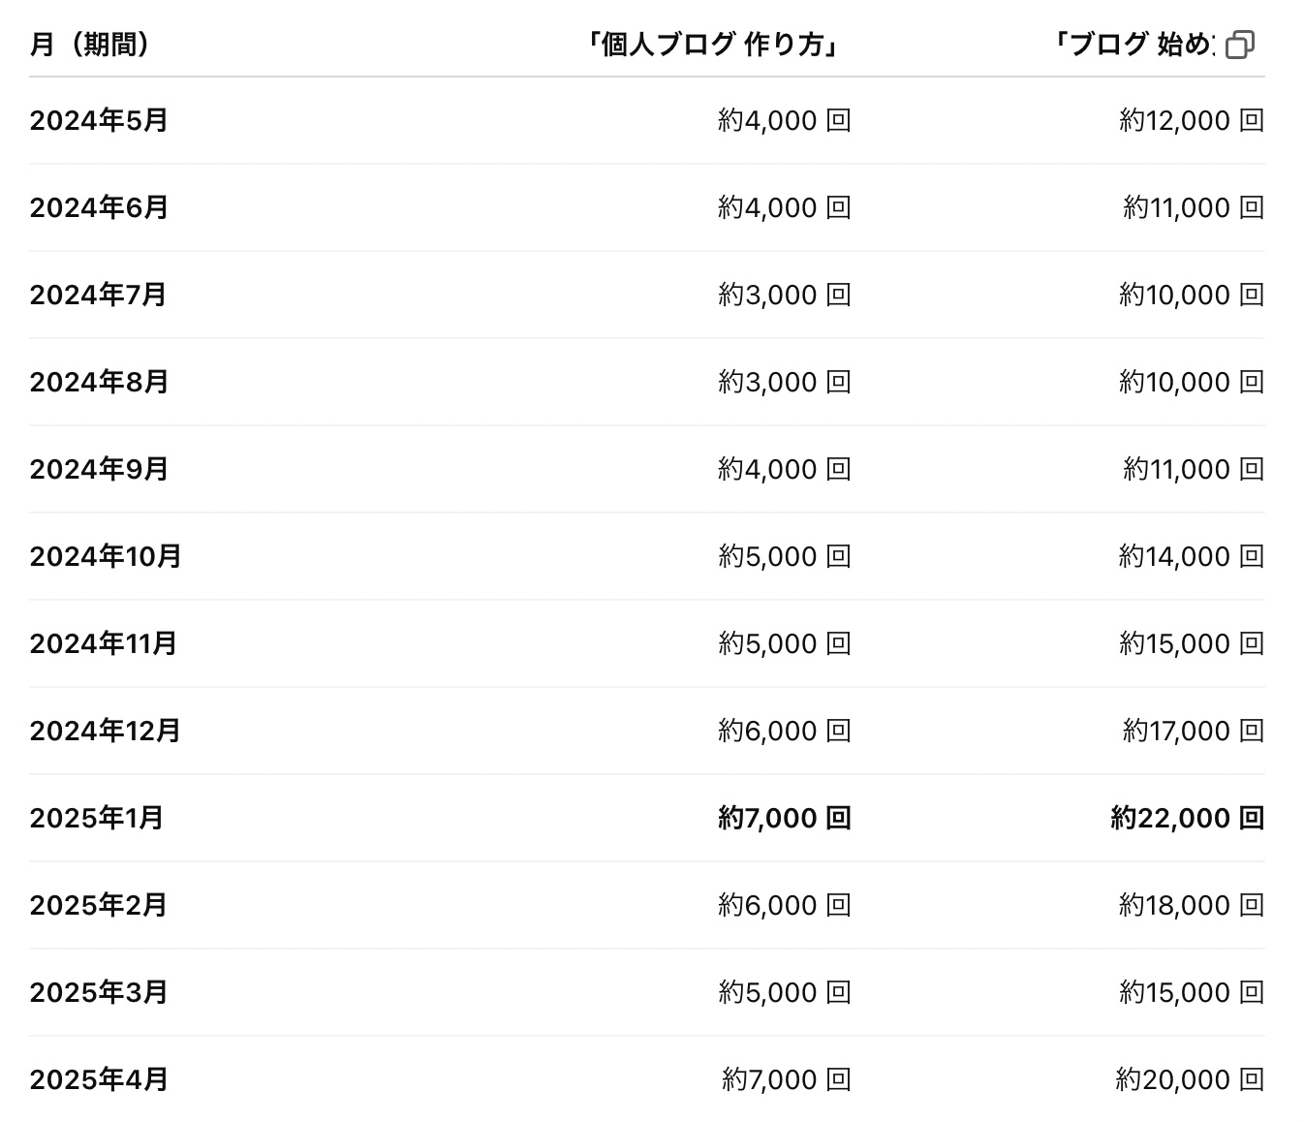This screenshot has width=1304, height=1122.
Task: Click the 2024年6月 row label
Action: point(99,207)
